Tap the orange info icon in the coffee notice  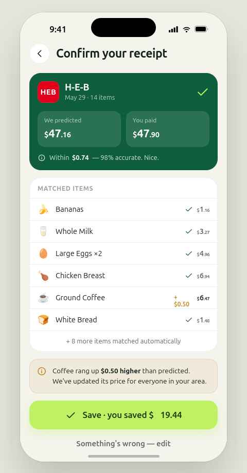point(42,371)
